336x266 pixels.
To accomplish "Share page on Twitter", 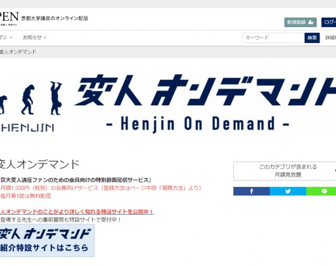I will [288, 191].
